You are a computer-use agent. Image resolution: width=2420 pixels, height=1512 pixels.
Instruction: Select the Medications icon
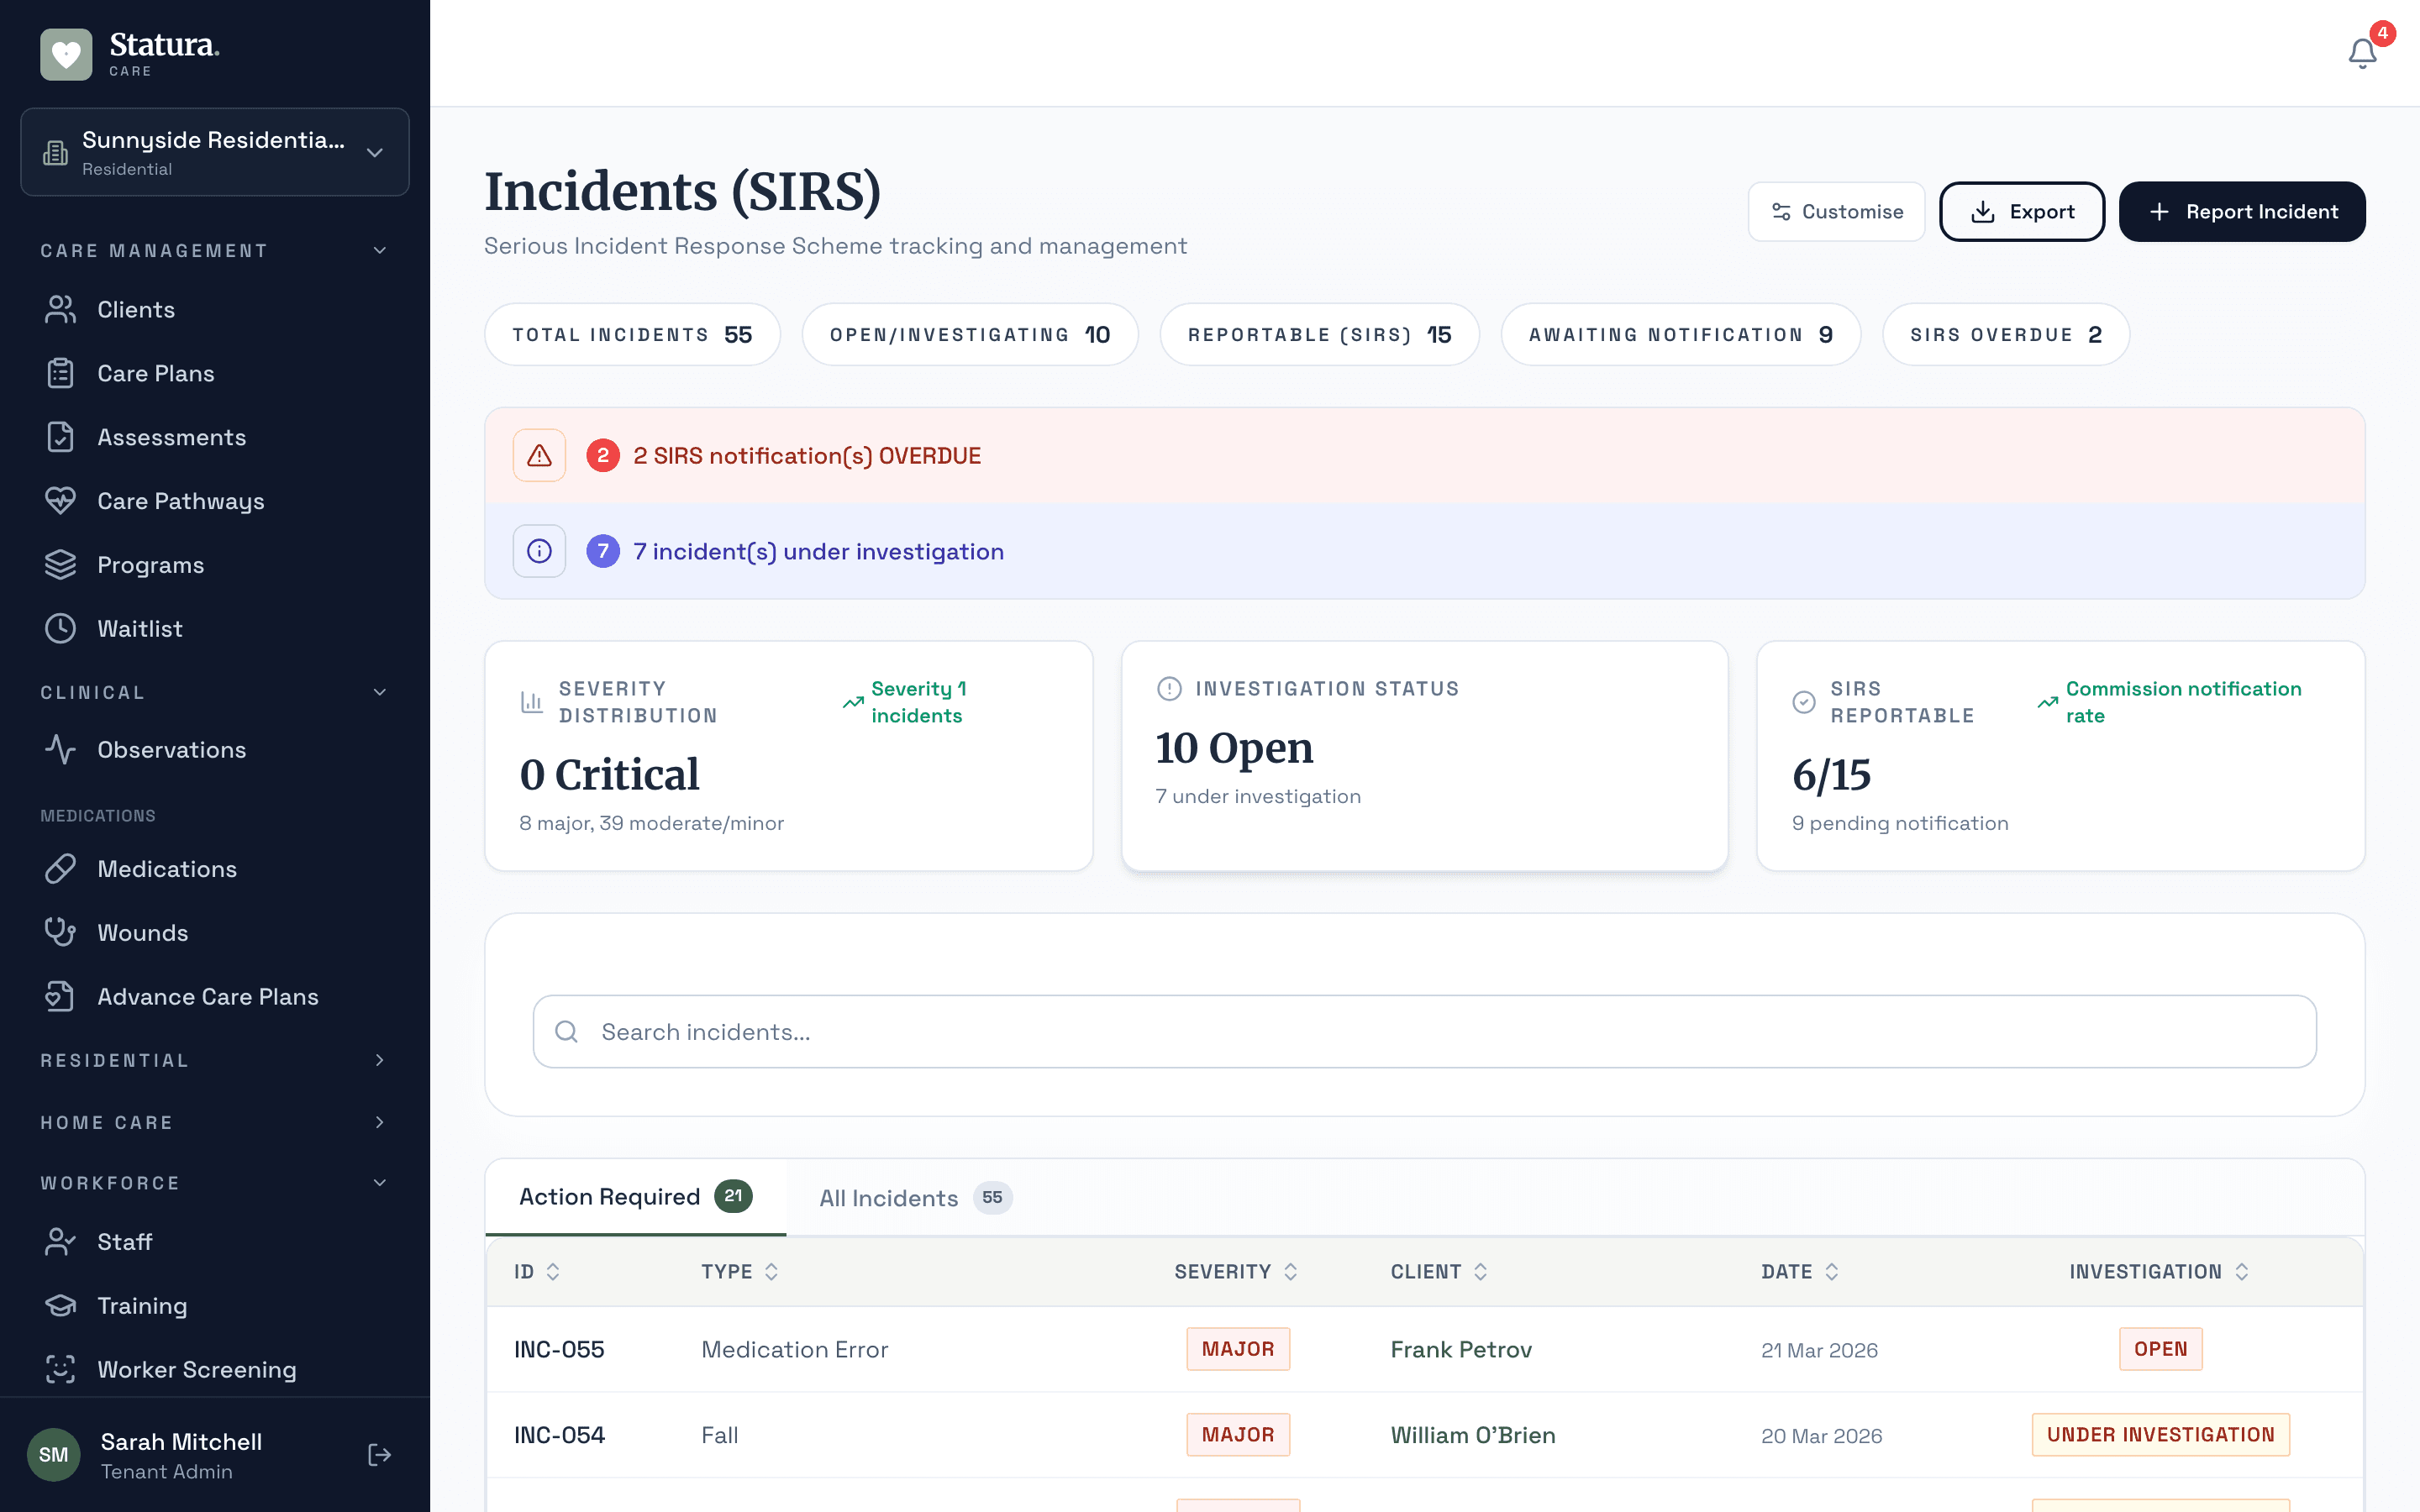pyautogui.click(x=60, y=869)
